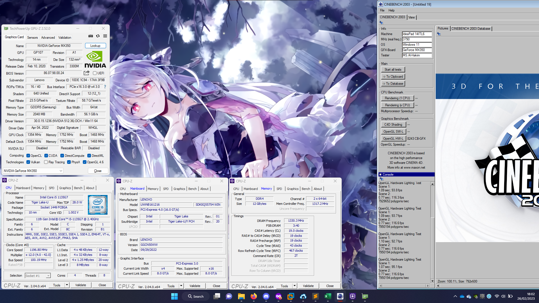
Task: Click the pin icon beside the Pictures tab
Action: coord(439,34)
